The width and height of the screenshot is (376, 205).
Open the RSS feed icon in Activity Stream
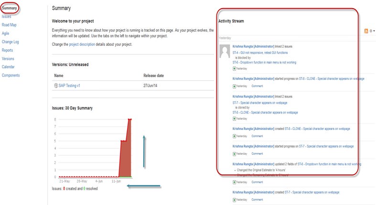click(x=366, y=31)
